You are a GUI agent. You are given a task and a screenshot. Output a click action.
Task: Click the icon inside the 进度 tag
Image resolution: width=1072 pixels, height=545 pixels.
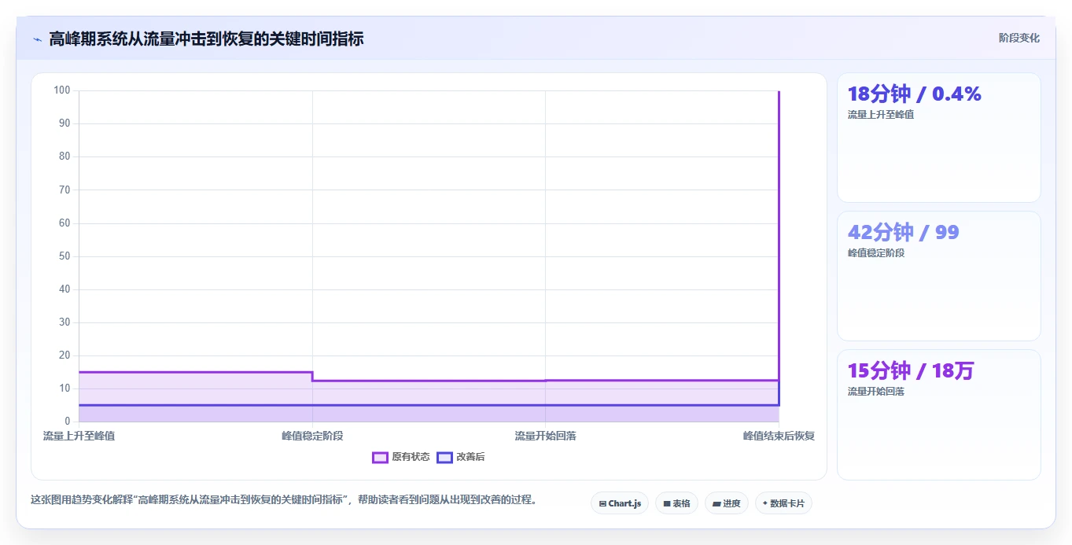coord(717,503)
